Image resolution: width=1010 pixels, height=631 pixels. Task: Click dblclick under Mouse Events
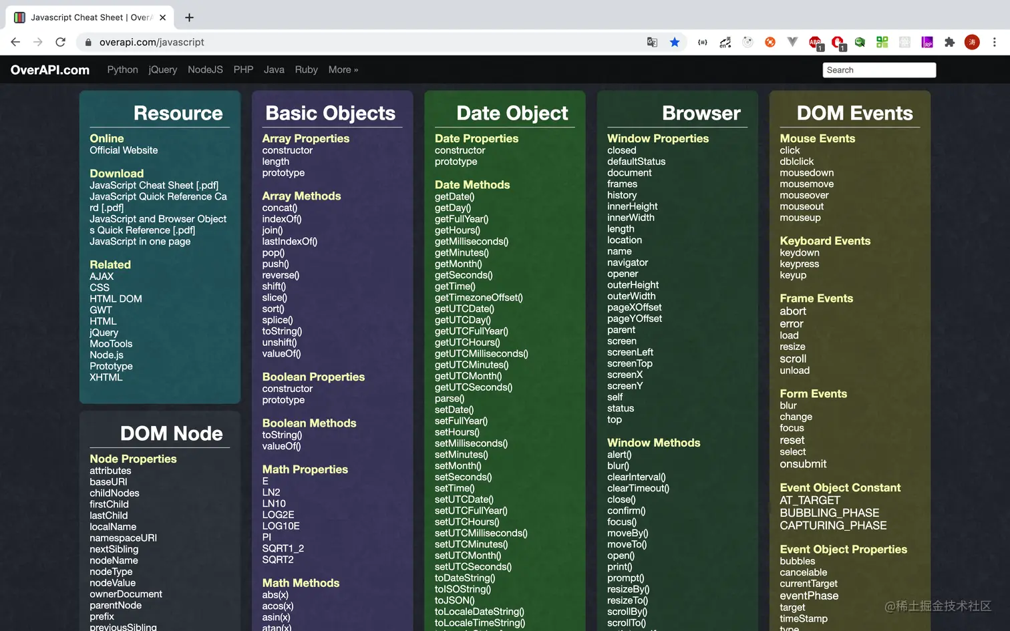click(x=797, y=162)
